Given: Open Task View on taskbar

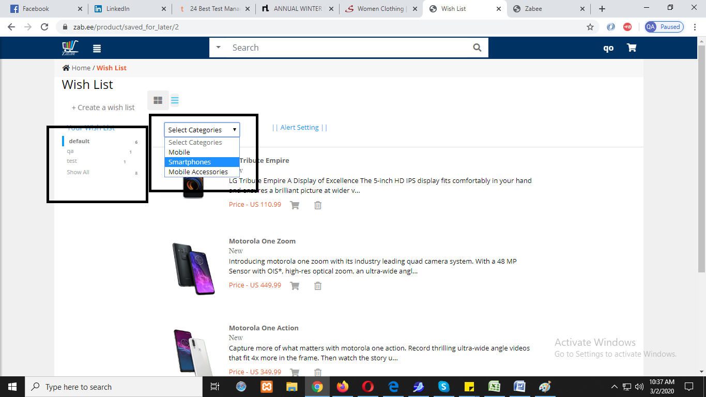Looking at the screenshot, I should [x=215, y=387].
